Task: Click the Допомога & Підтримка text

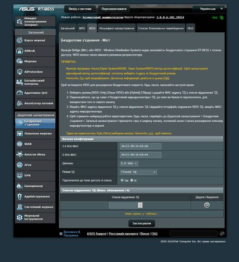Action: (x=72, y=234)
